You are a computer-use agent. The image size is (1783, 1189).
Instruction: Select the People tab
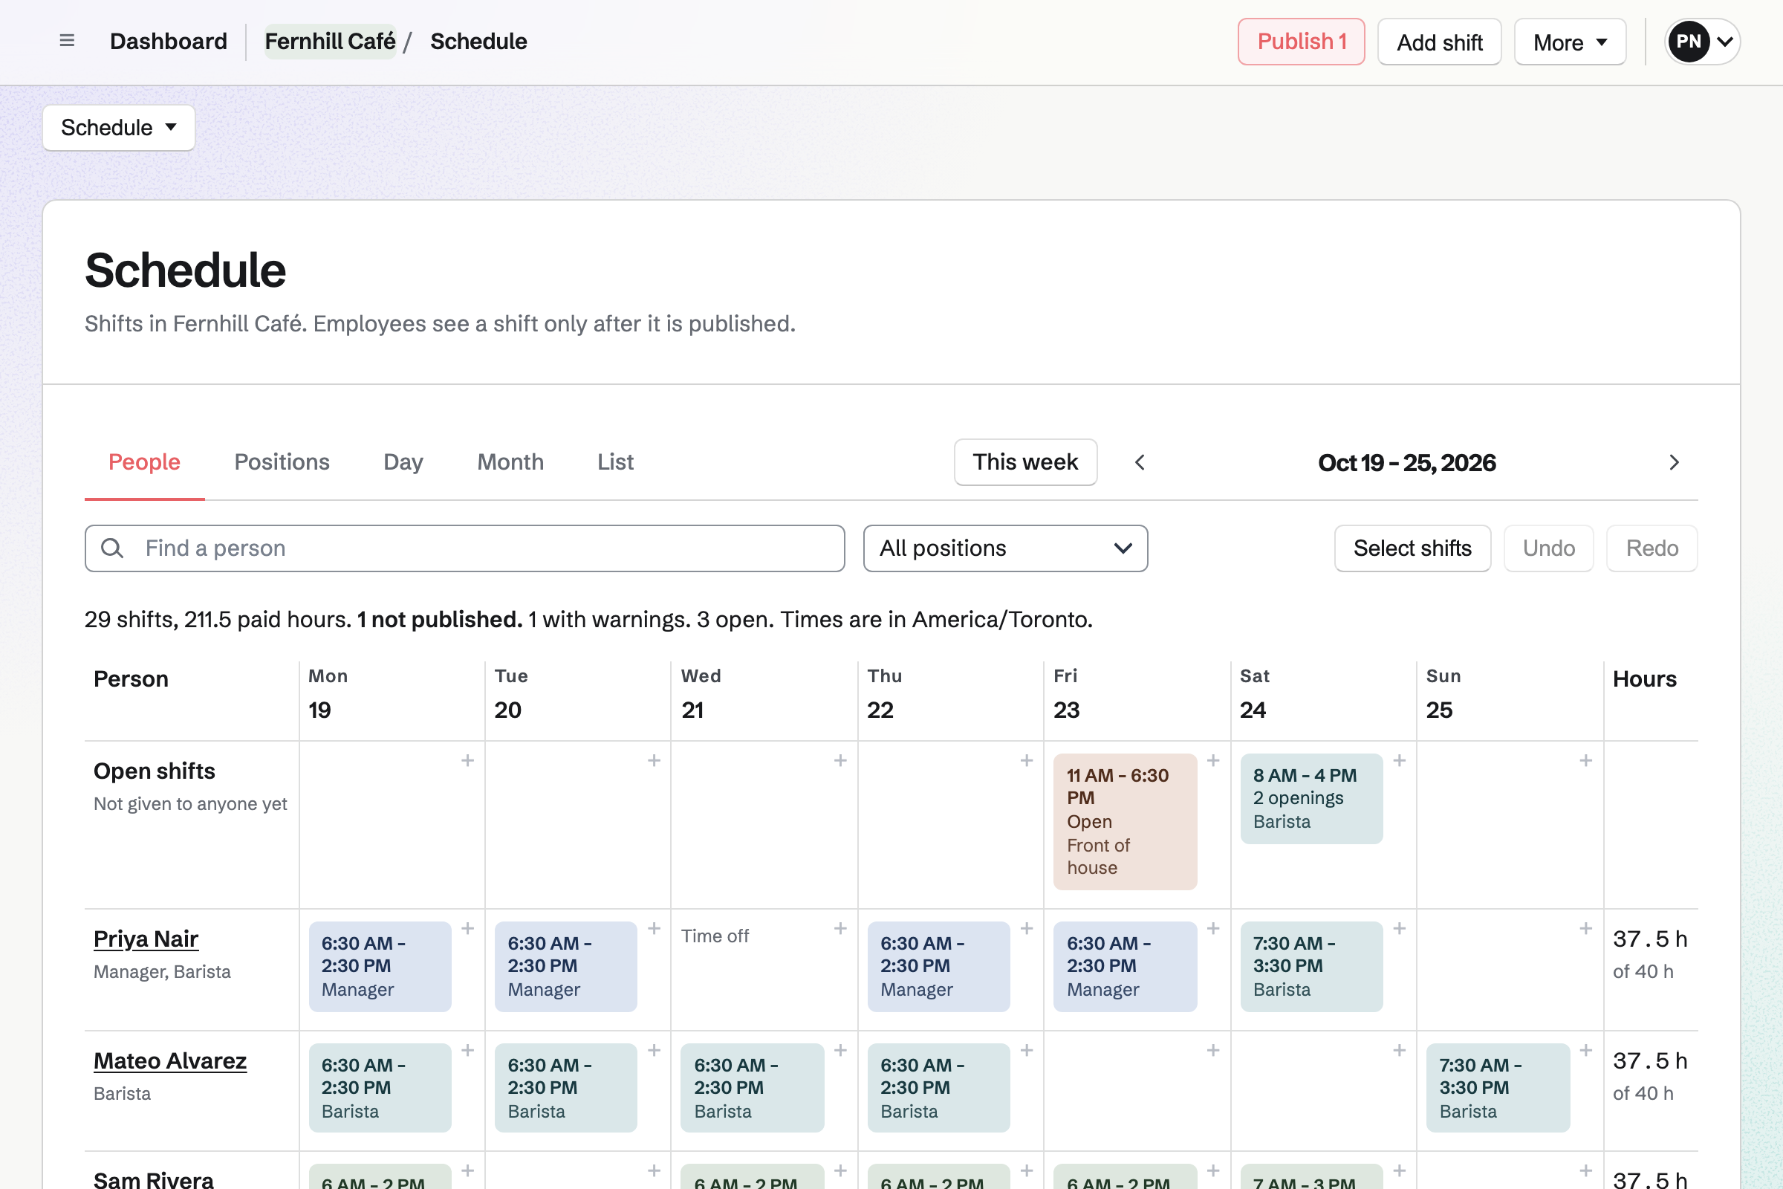coord(144,461)
